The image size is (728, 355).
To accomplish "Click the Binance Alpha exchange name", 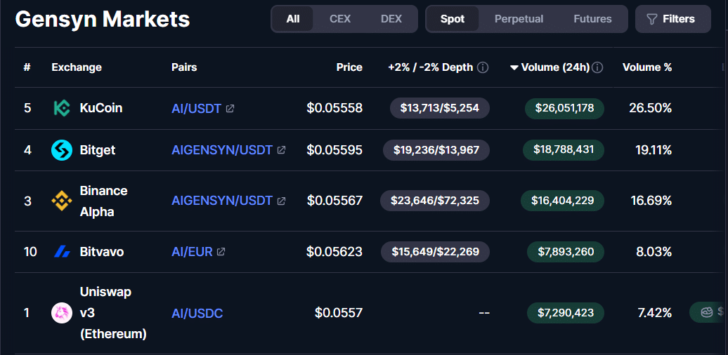I will pyautogui.click(x=103, y=201).
